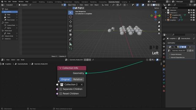The width and height of the screenshot is (196, 110).
Task: Click the Collection 2 field in node
Action: click(72, 85)
